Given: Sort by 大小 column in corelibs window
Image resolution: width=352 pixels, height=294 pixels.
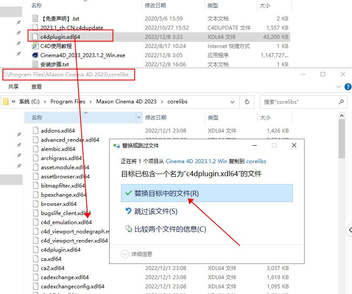Looking at the screenshot, I should (265, 117).
